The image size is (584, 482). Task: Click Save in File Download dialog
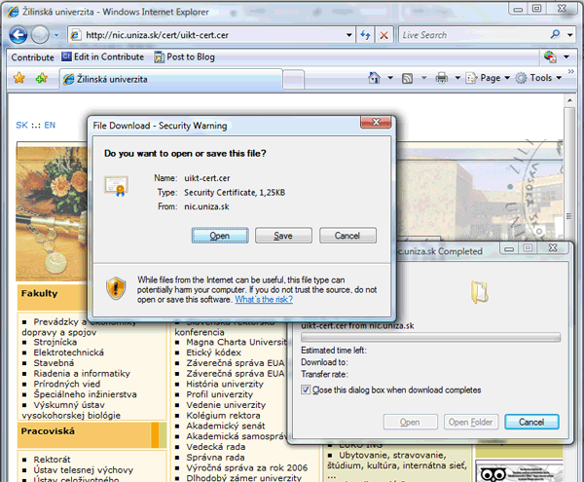click(x=283, y=236)
